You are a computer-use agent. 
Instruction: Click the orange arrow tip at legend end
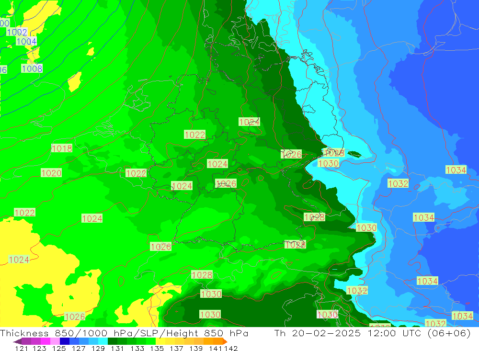point(225,341)
